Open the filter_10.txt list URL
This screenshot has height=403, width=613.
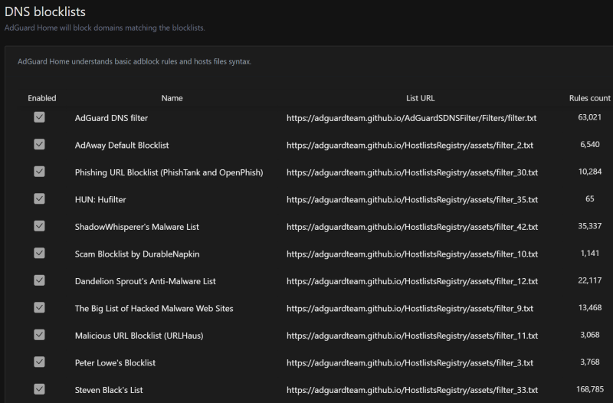(412, 254)
